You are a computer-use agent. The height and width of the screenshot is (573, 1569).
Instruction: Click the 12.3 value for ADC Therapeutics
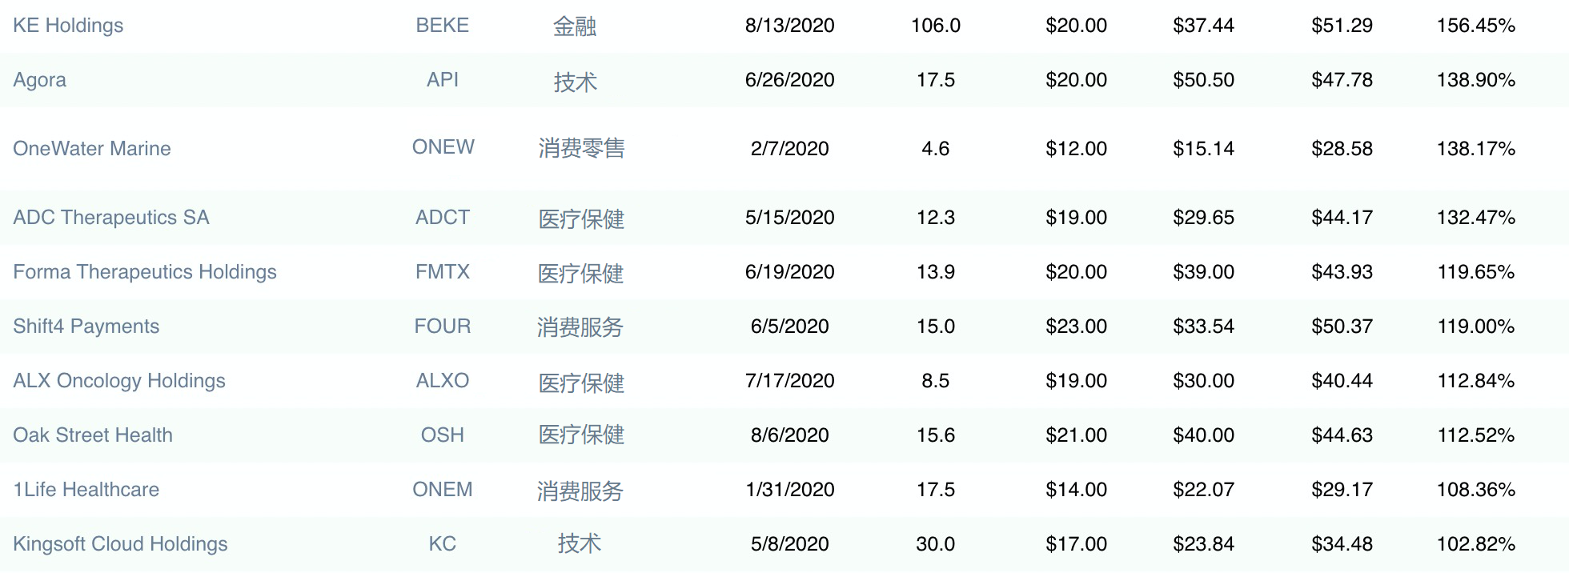point(936,218)
